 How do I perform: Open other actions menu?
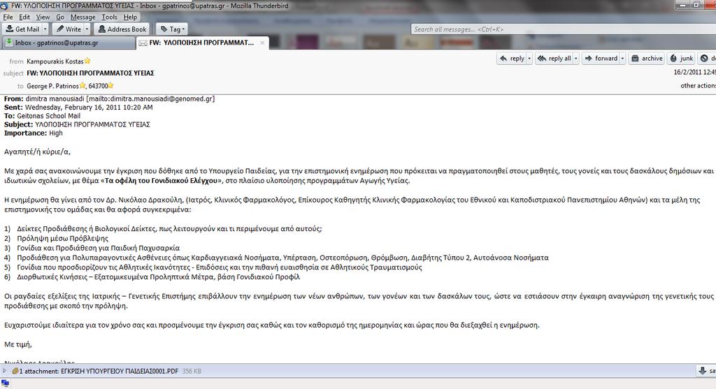[698, 86]
